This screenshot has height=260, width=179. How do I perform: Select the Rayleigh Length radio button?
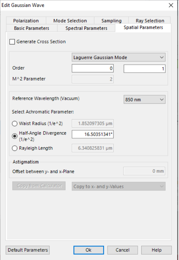(15, 148)
